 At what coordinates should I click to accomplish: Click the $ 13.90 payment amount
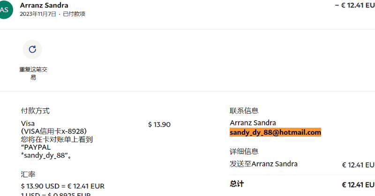159,124
